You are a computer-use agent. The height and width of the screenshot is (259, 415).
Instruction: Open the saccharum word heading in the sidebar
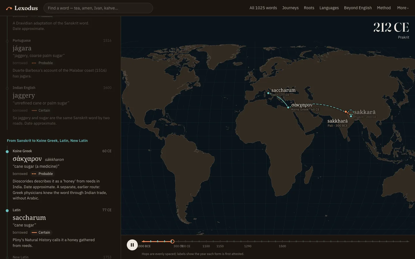pos(29,218)
